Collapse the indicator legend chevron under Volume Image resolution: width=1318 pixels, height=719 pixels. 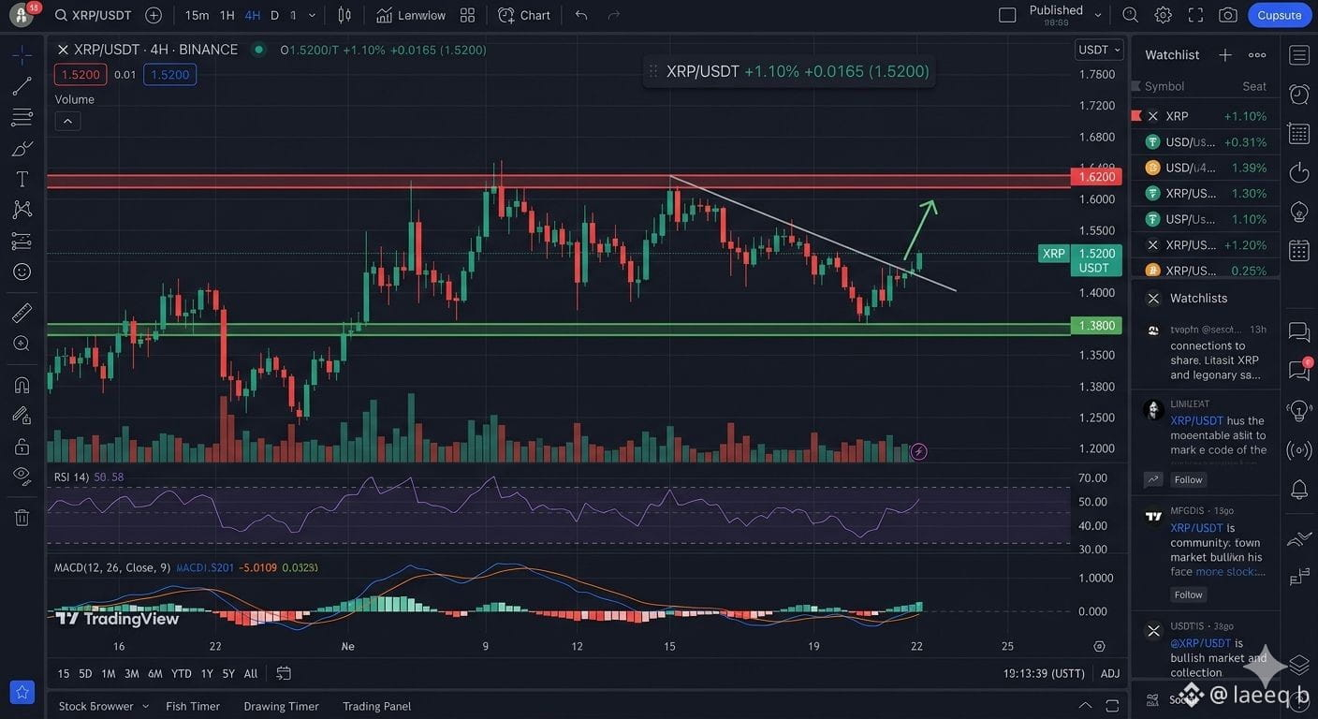pyautogui.click(x=67, y=121)
